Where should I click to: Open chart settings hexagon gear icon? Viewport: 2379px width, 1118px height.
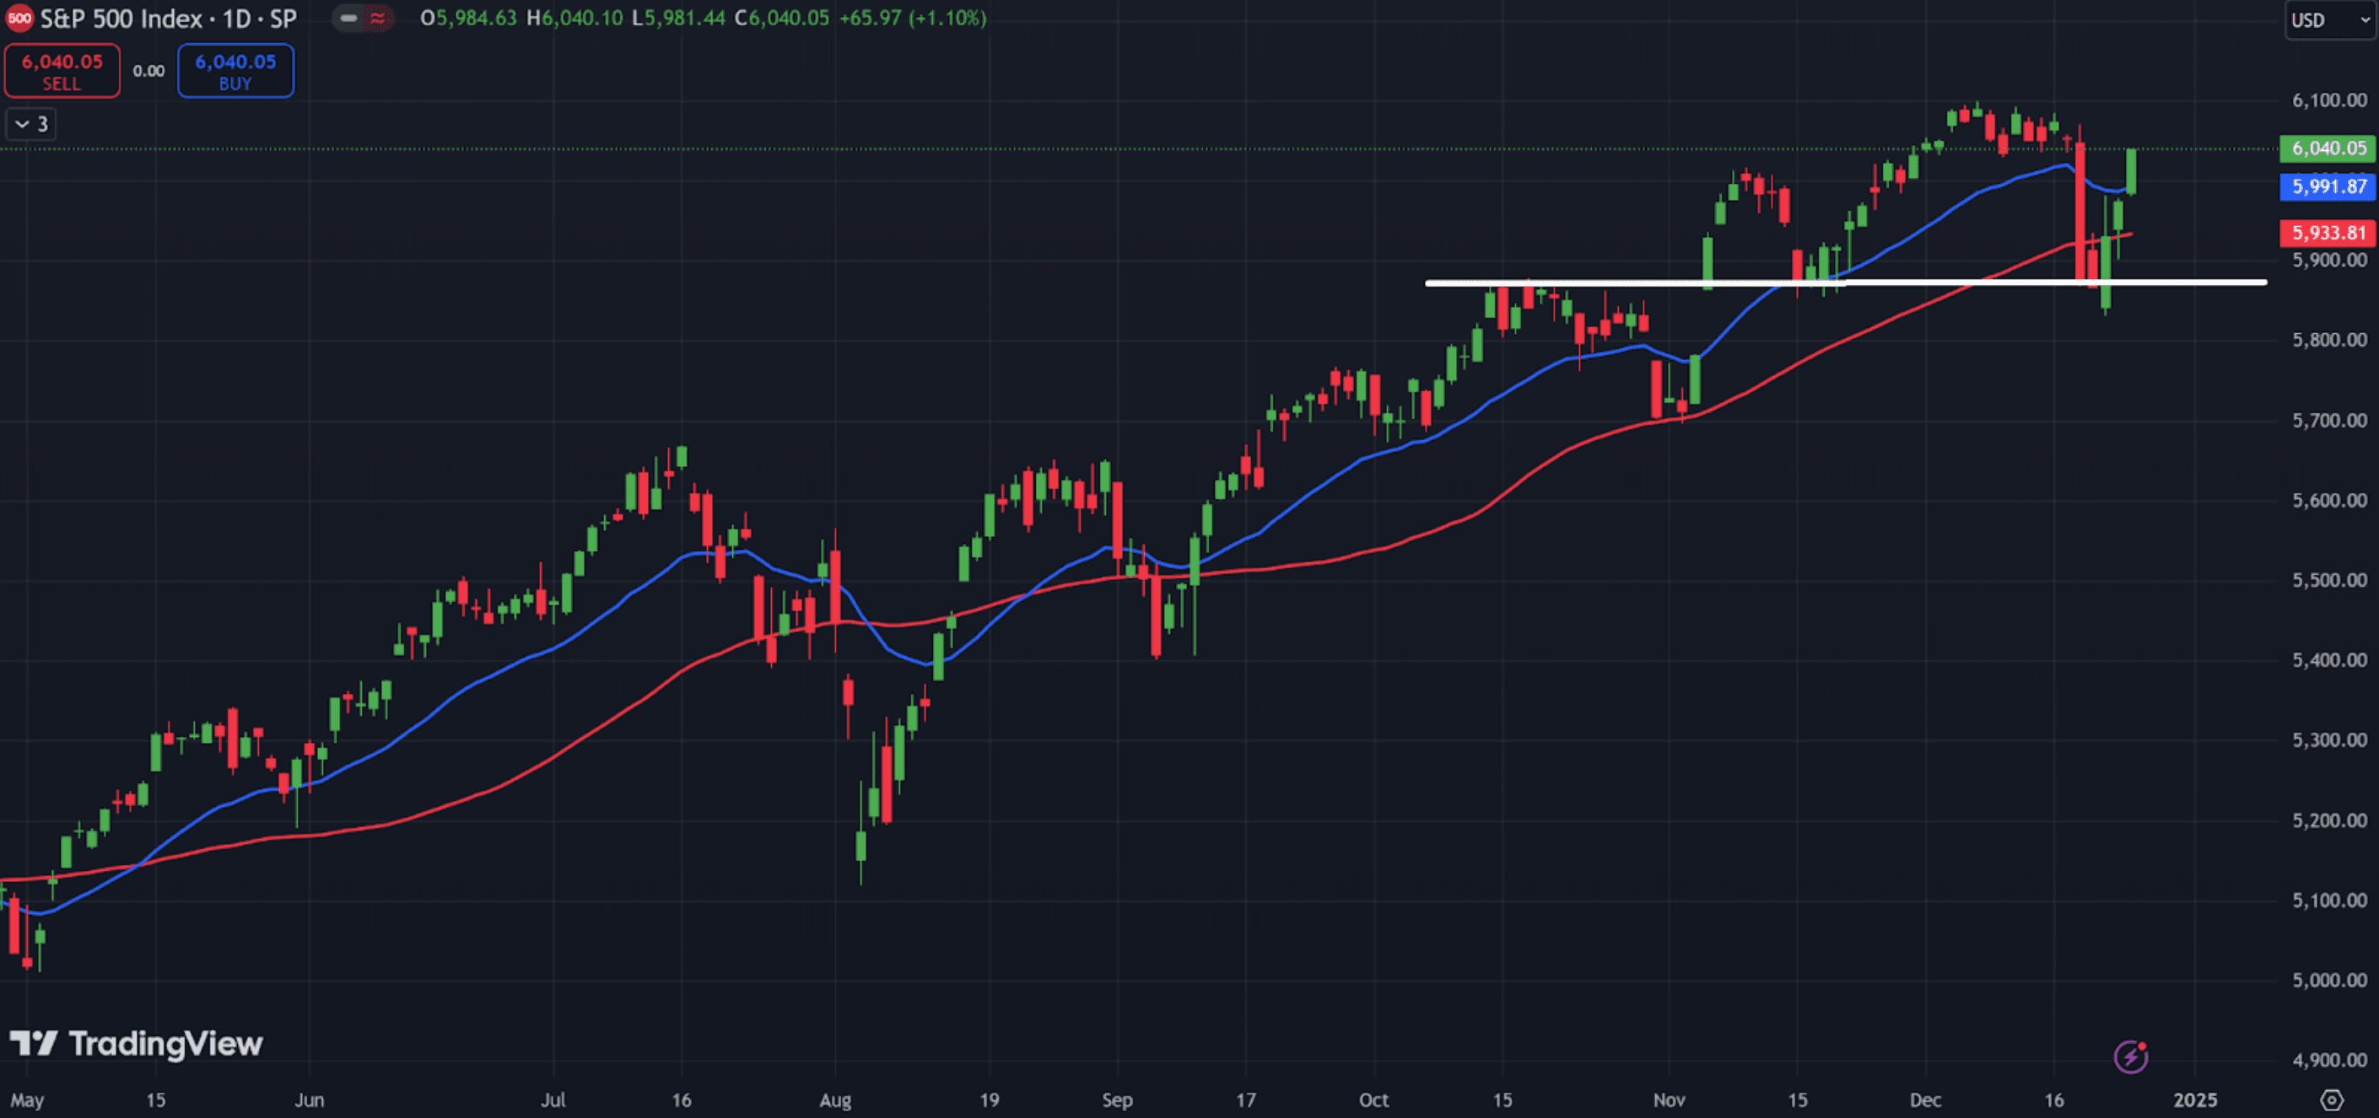tap(2332, 1099)
